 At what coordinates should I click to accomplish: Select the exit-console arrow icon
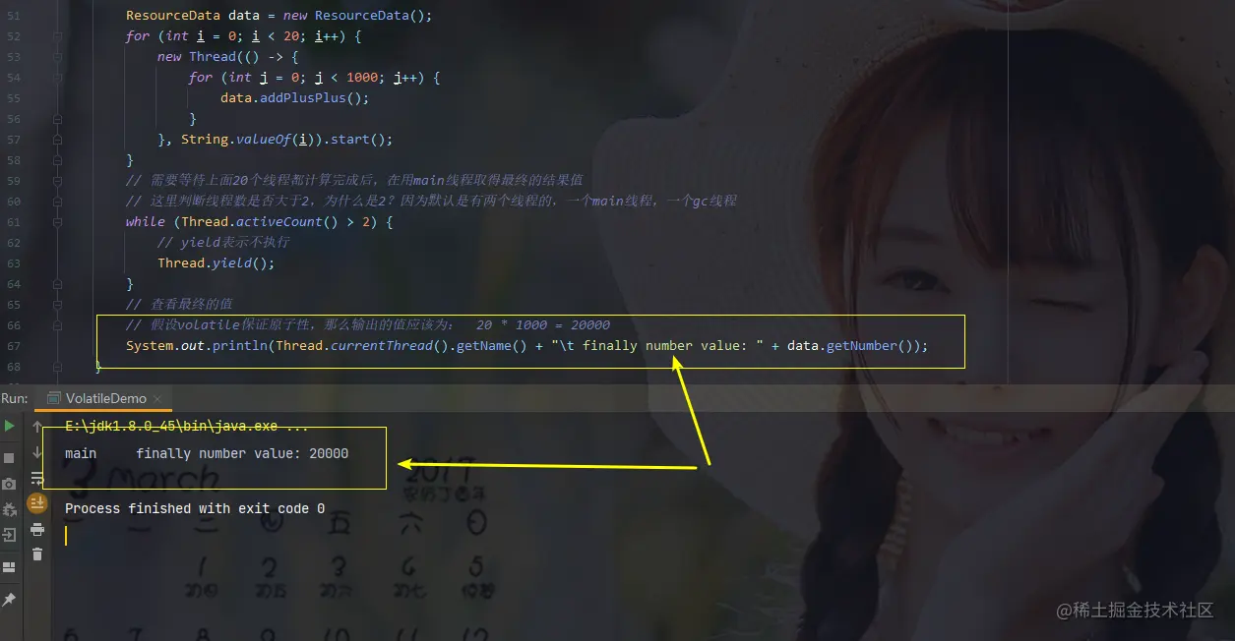[x=9, y=534]
